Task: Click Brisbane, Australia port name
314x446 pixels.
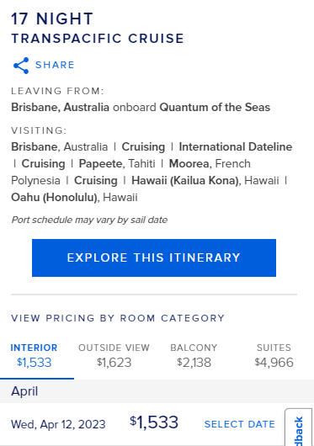Action: coord(60,146)
